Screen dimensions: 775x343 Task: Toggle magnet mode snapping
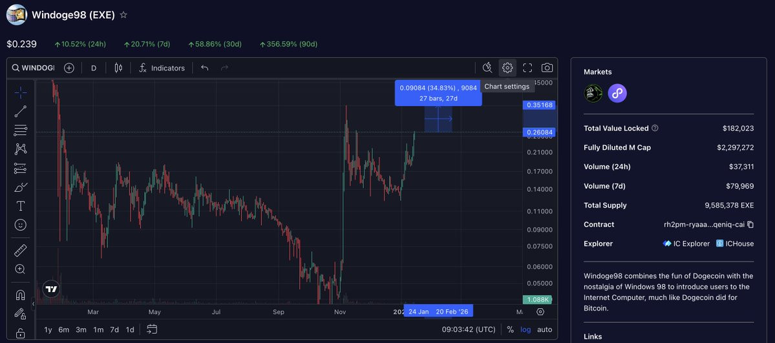coord(20,295)
